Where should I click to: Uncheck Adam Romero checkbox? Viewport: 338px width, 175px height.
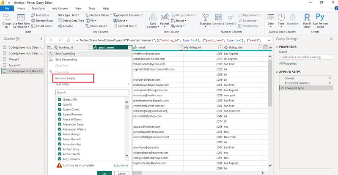pyautogui.click(x=60, y=114)
